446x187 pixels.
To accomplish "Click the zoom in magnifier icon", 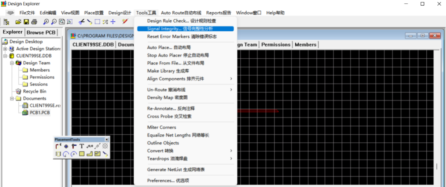I will click(46, 21).
